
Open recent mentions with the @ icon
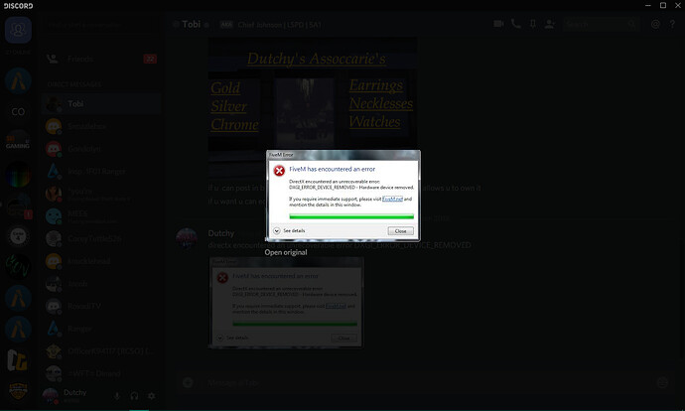(x=655, y=24)
